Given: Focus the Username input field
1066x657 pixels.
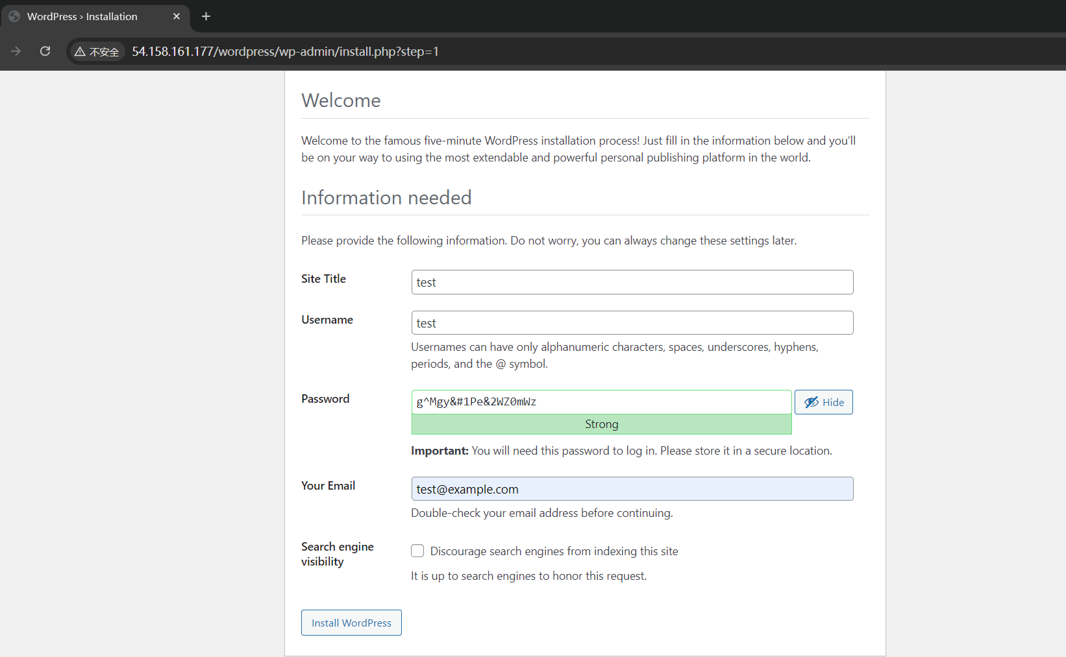Looking at the screenshot, I should [632, 323].
